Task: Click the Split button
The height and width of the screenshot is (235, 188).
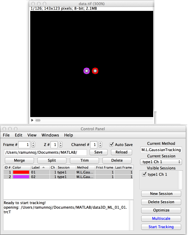Action: tap(52, 160)
